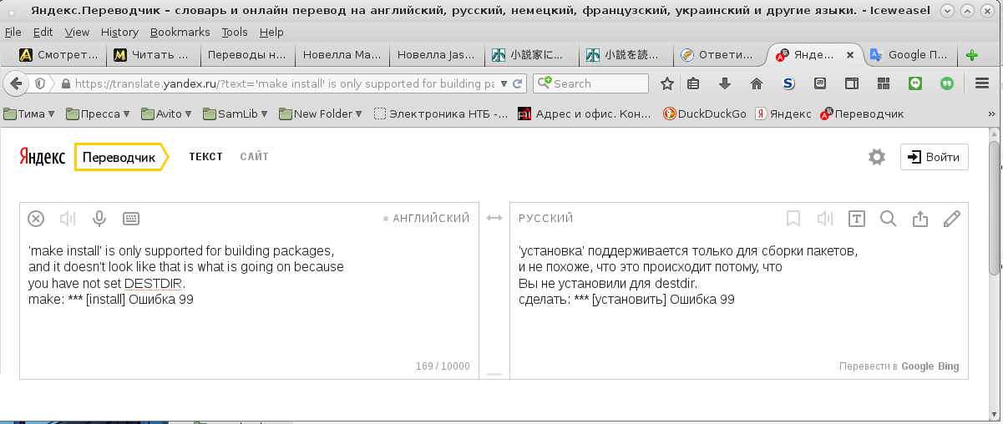Translate with Google link
The height and width of the screenshot is (424, 1003).
point(917,366)
